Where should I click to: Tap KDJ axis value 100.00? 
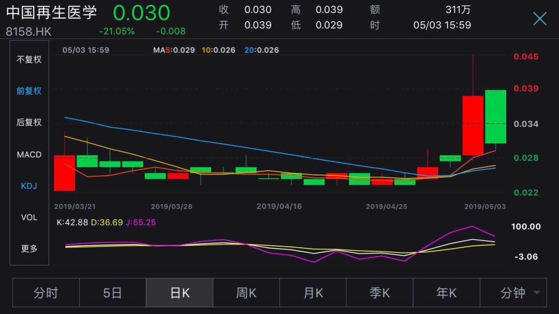[526, 227]
